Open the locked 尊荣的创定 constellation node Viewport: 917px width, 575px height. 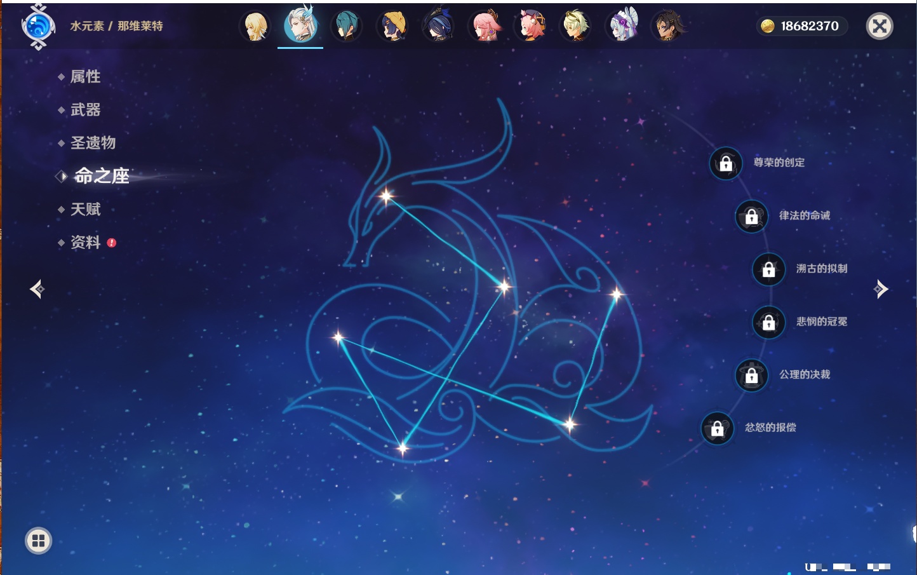pos(726,164)
